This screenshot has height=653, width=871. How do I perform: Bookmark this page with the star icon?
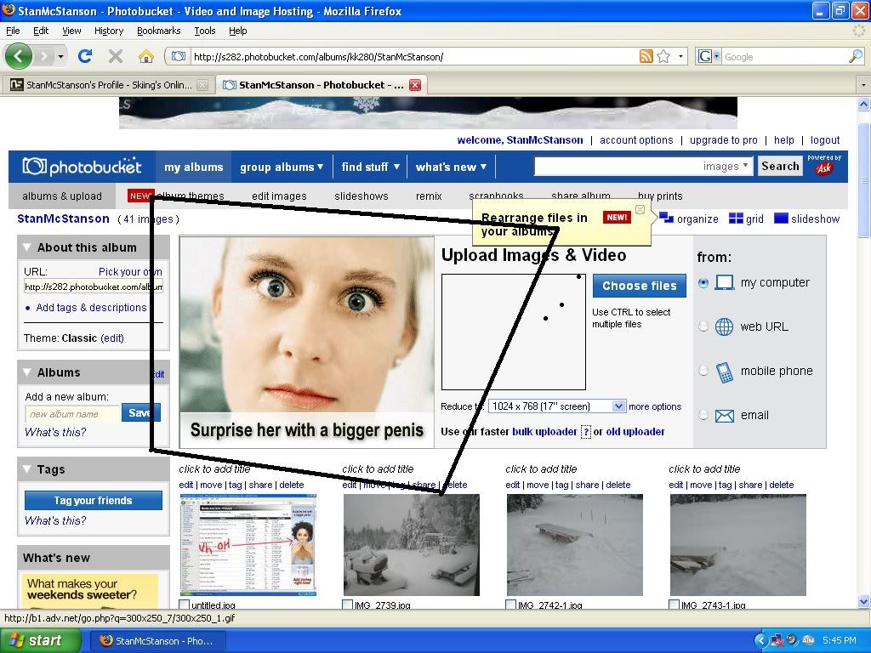663,57
